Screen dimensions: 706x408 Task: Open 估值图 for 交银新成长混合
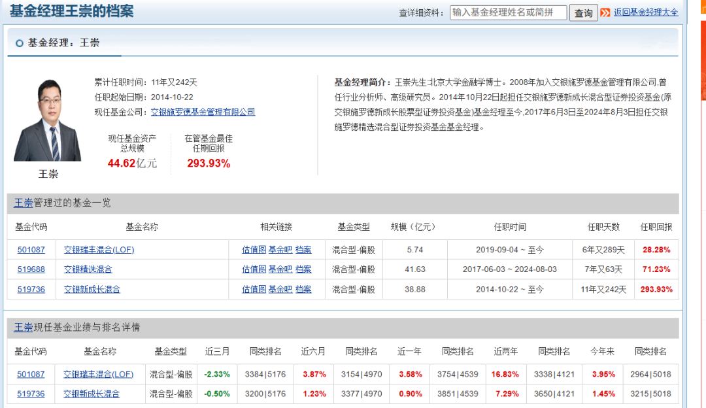pyautogui.click(x=254, y=289)
